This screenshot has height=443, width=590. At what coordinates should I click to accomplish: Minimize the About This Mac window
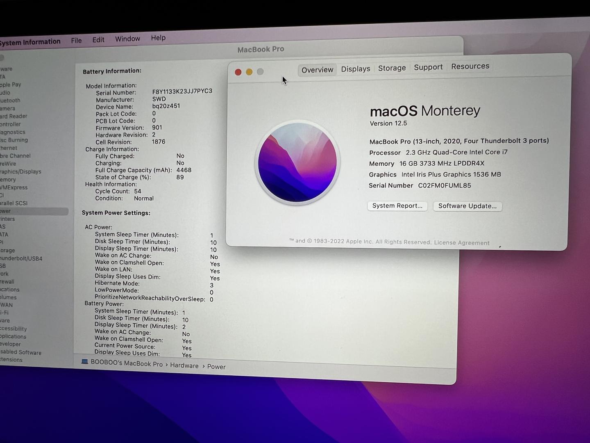coord(249,72)
